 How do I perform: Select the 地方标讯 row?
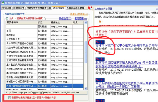[x=45, y=35]
